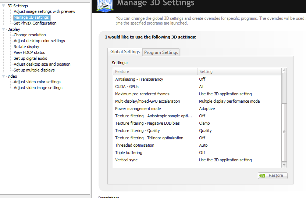
Task: Select Maximum pre-rendered frames row
Action: (197, 94)
